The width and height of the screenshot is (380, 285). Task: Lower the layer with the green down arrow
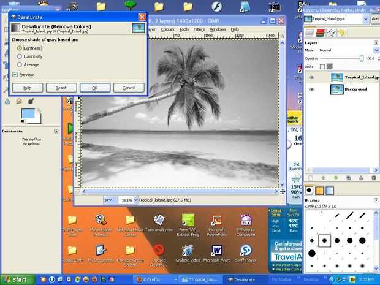(336, 178)
